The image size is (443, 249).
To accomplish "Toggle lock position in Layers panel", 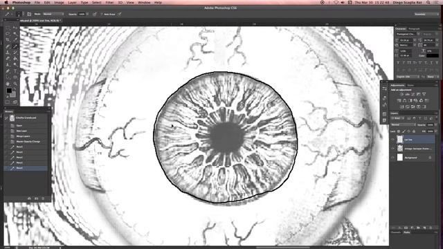I will click(409, 131).
